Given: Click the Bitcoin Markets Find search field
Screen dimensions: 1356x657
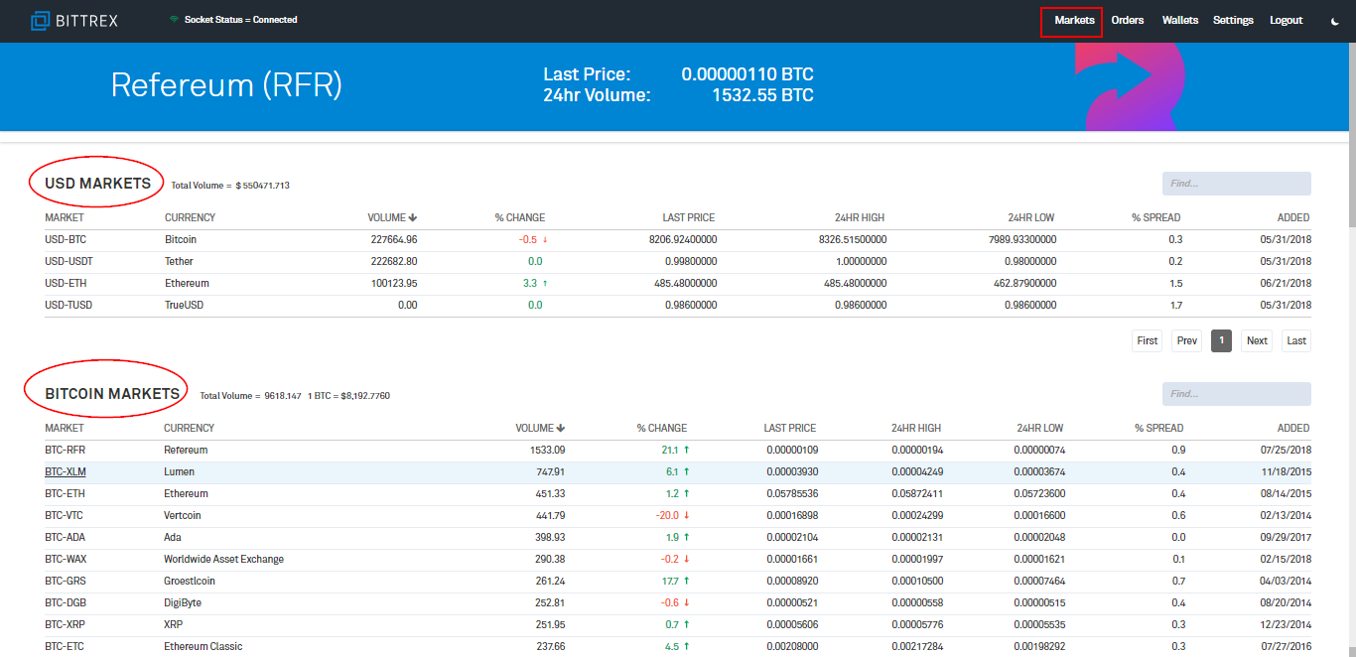Looking at the screenshot, I should pyautogui.click(x=1237, y=394).
